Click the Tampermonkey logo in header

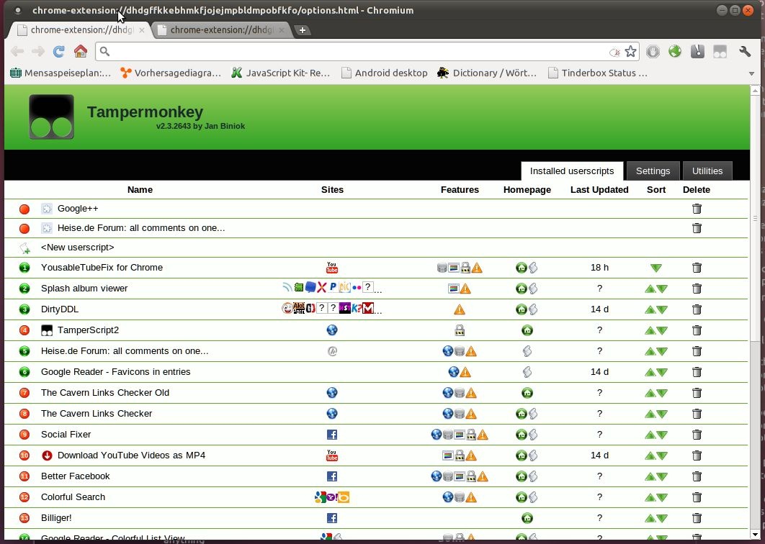(51, 117)
